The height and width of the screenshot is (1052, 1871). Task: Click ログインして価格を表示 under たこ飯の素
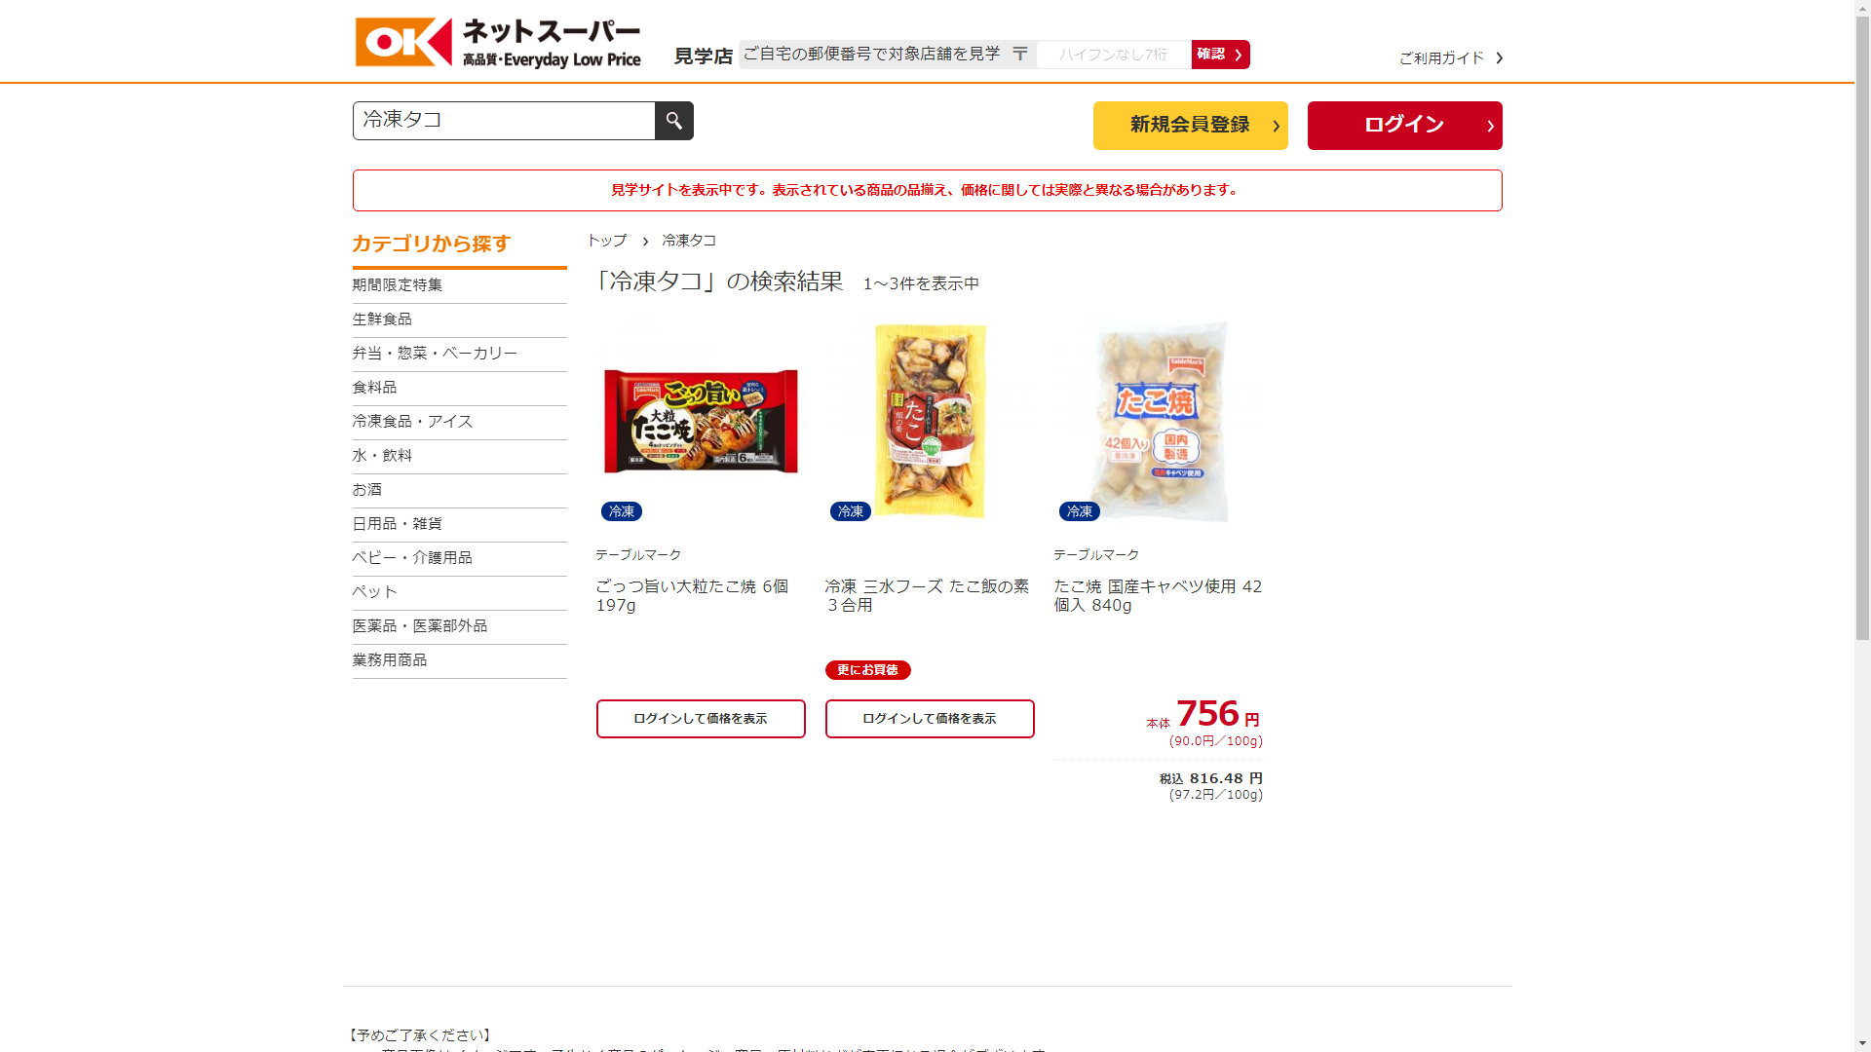click(930, 719)
